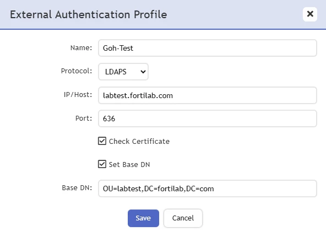Toggle the Set Base DN checkbox
The image size is (326, 237).
(102, 164)
